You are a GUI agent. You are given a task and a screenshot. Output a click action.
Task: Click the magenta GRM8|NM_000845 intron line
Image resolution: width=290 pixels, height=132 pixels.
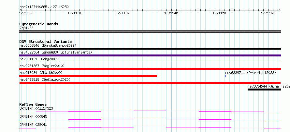tap(150, 119)
